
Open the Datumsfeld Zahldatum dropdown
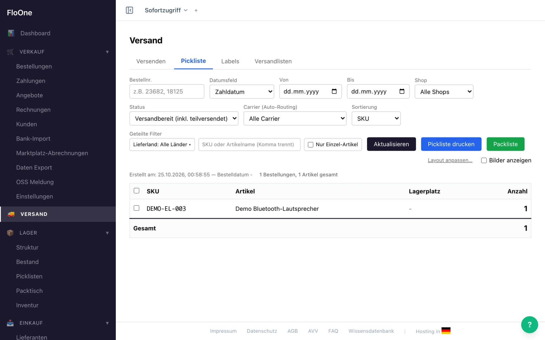pos(242,92)
